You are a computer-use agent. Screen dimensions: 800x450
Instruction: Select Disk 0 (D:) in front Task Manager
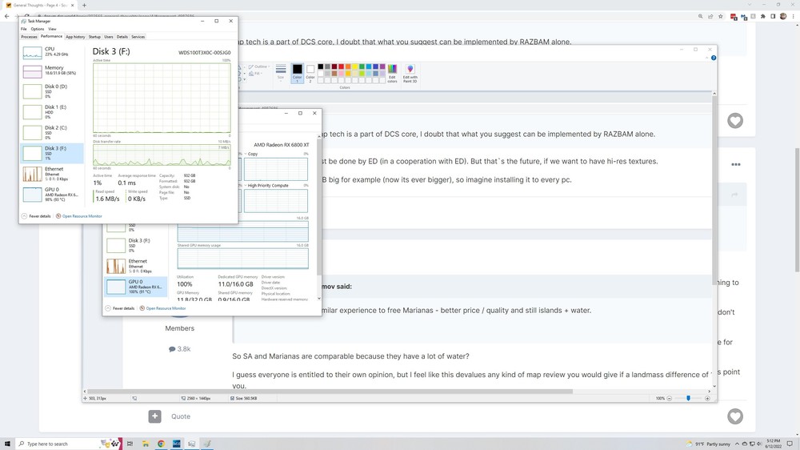pyautogui.click(x=52, y=91)
